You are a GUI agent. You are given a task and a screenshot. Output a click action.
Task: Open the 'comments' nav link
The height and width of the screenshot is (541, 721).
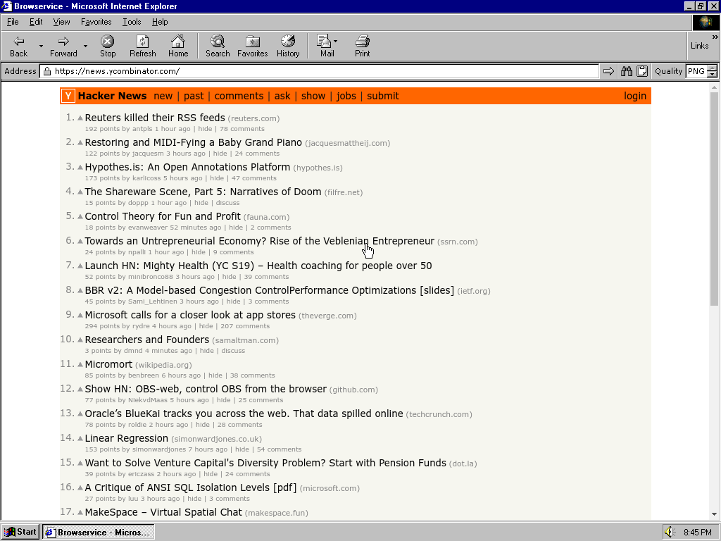(x=239, y=96)
